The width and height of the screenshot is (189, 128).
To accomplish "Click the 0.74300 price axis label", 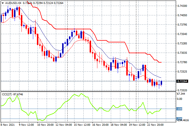I will point(182,6).
